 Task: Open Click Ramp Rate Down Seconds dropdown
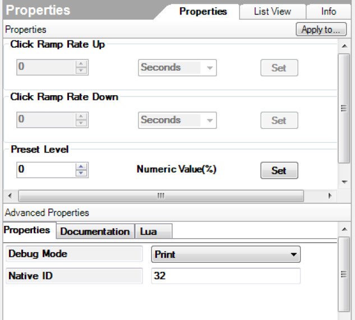pyautogui.click(x=177, y=120)
